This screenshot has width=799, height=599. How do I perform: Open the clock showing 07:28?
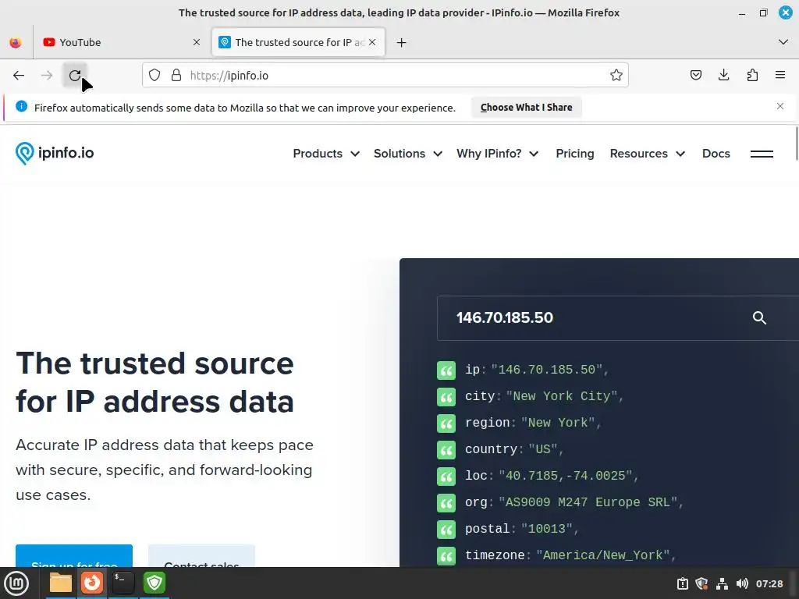tap(769, 583)
